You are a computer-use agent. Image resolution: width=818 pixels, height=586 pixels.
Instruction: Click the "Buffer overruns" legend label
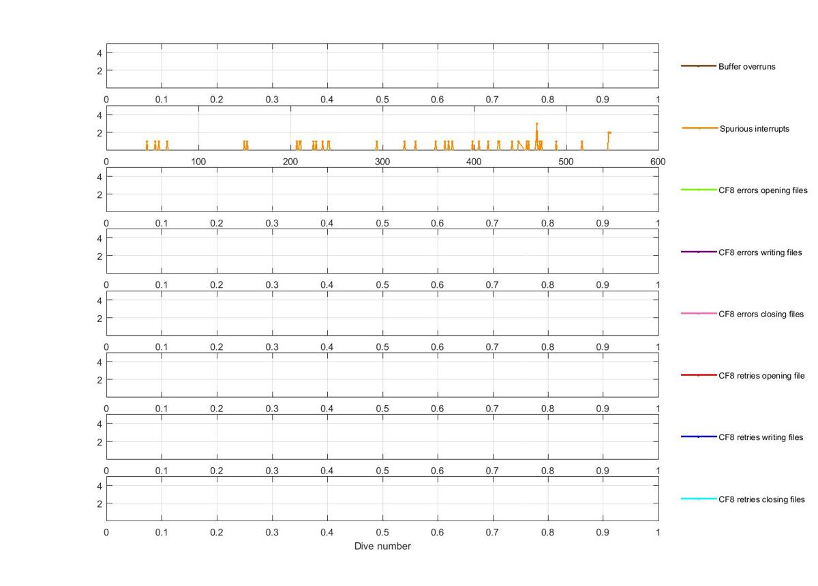coord(746,67)
